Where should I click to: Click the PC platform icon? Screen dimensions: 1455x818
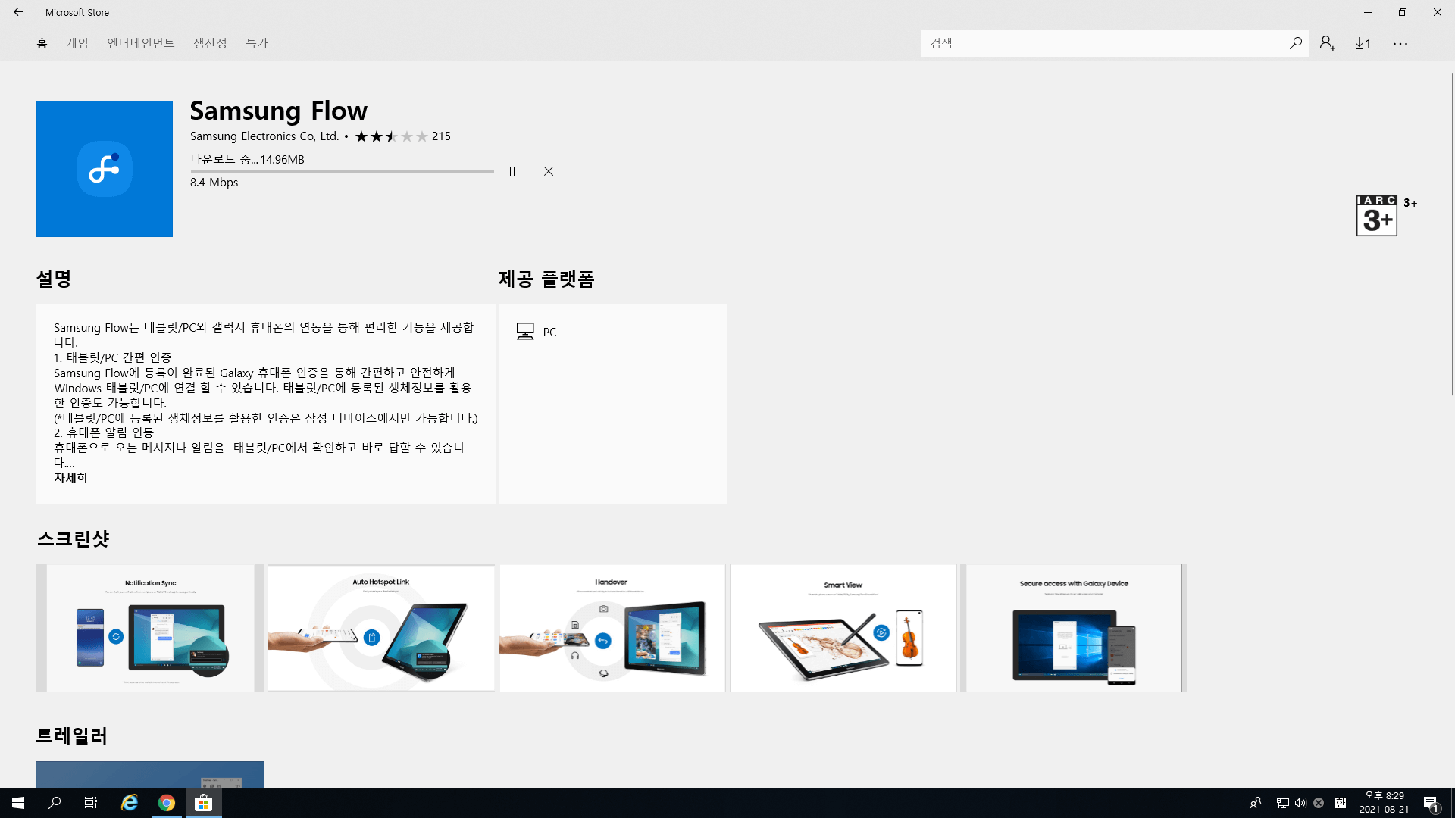(x=525, y=332)
